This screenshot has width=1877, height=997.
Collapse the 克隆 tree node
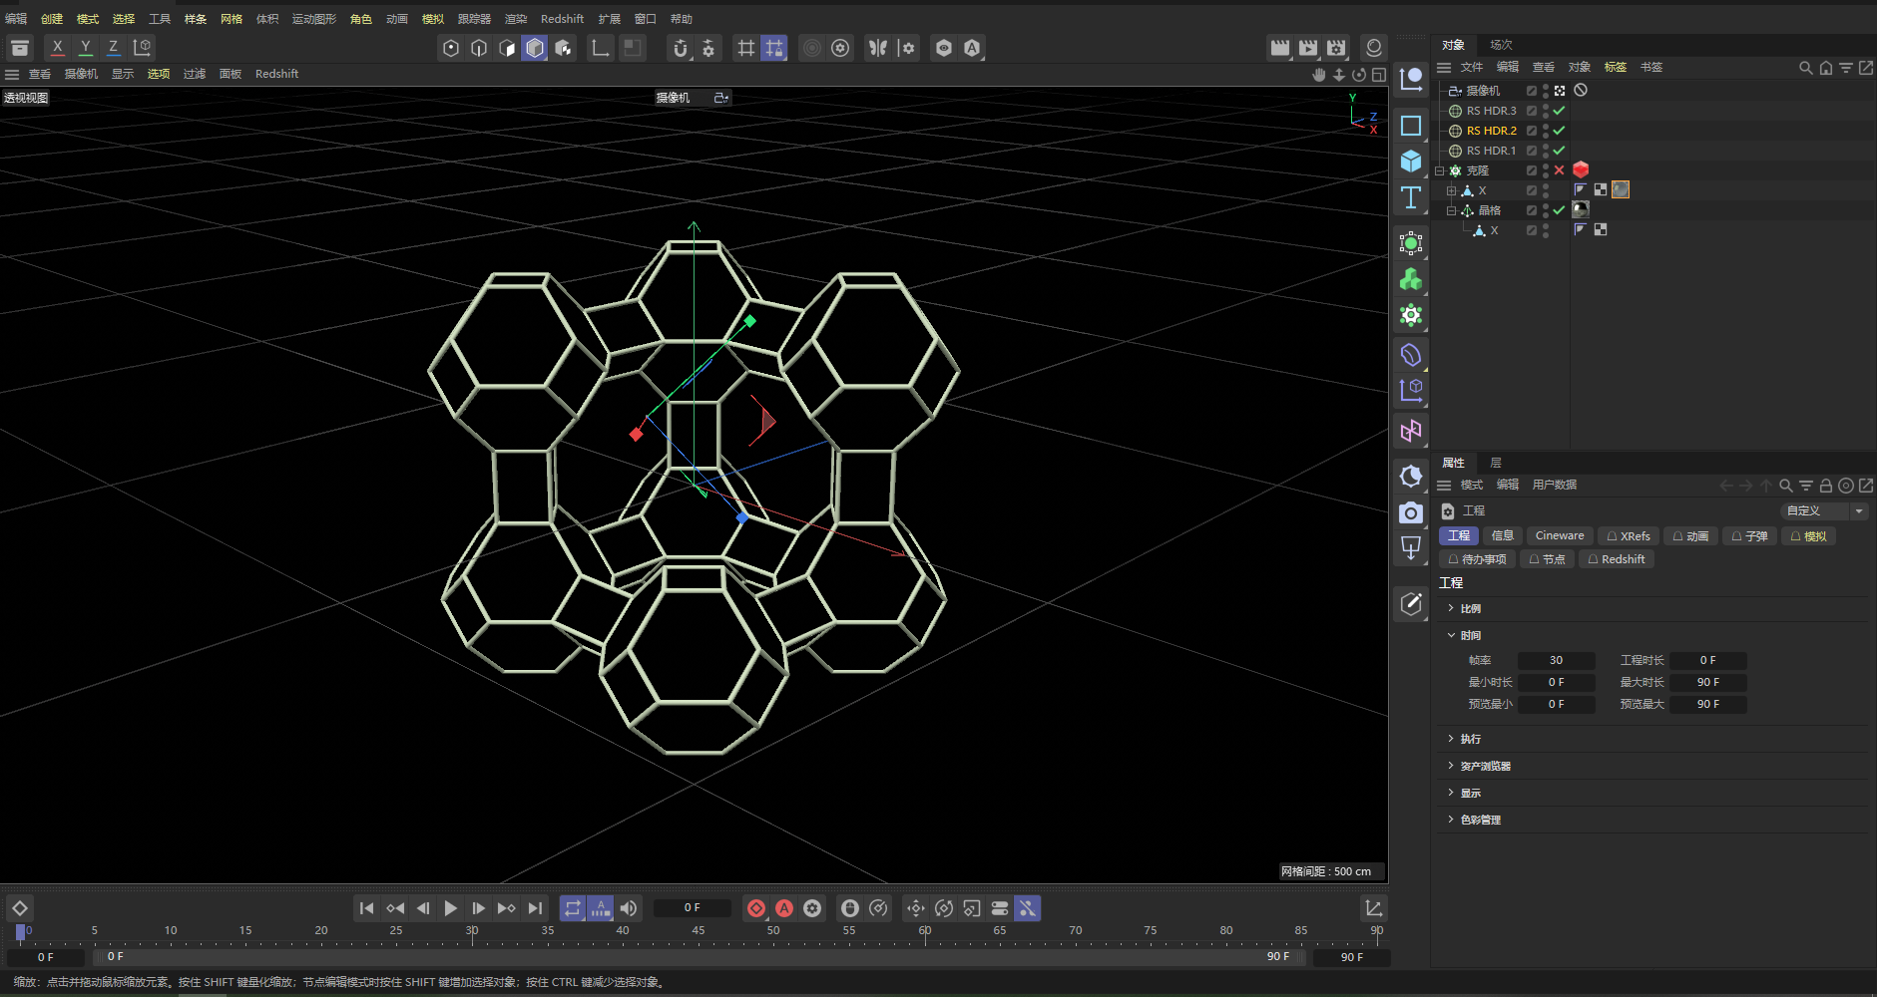point(1440,170)
